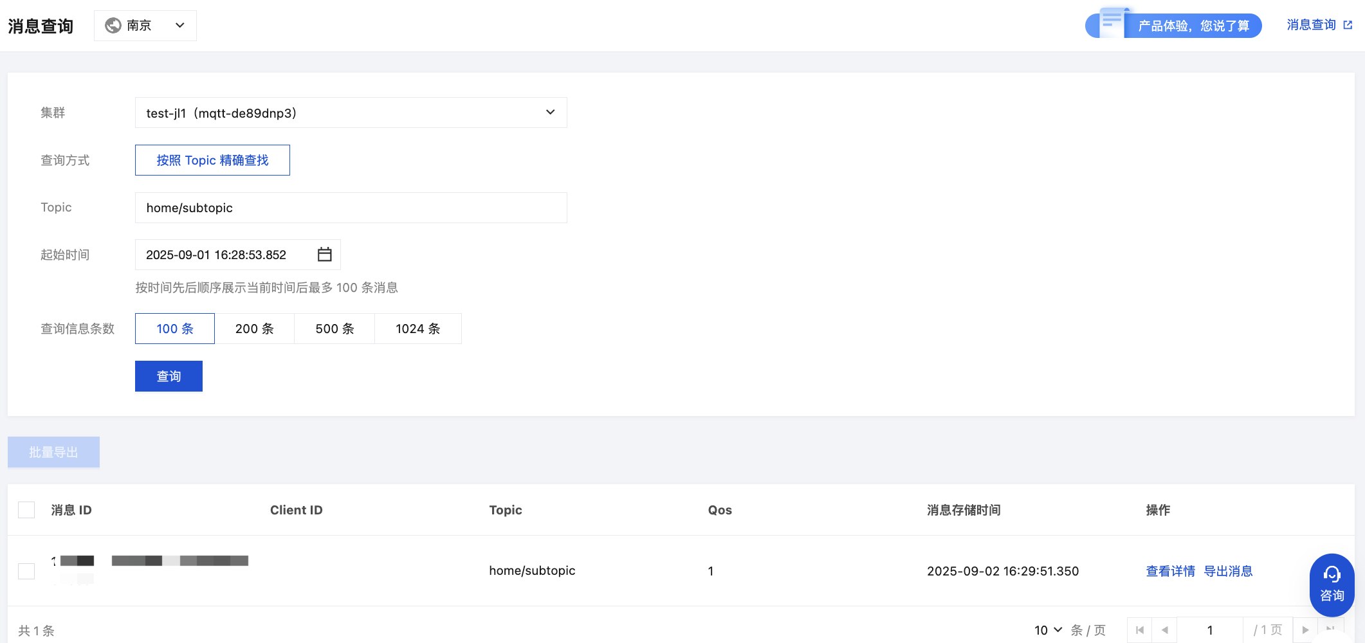Open the 集群 cluster dropdown
The width and height of the screenshot is (1365, 643).
coord(351,113)
